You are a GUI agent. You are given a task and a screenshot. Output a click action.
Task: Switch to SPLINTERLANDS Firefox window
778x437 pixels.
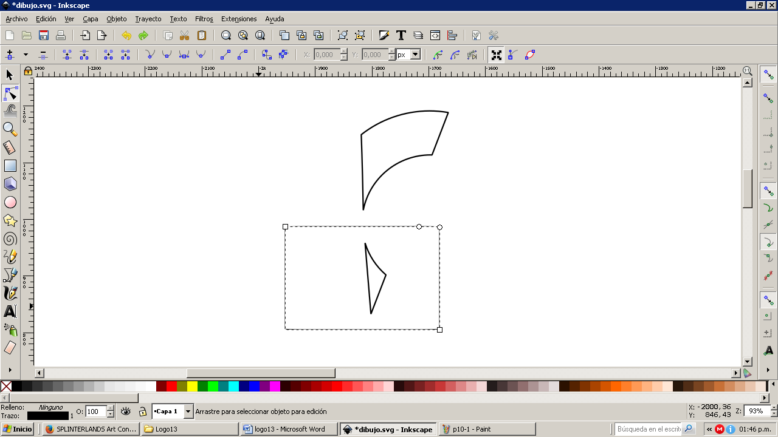[91, 429]
